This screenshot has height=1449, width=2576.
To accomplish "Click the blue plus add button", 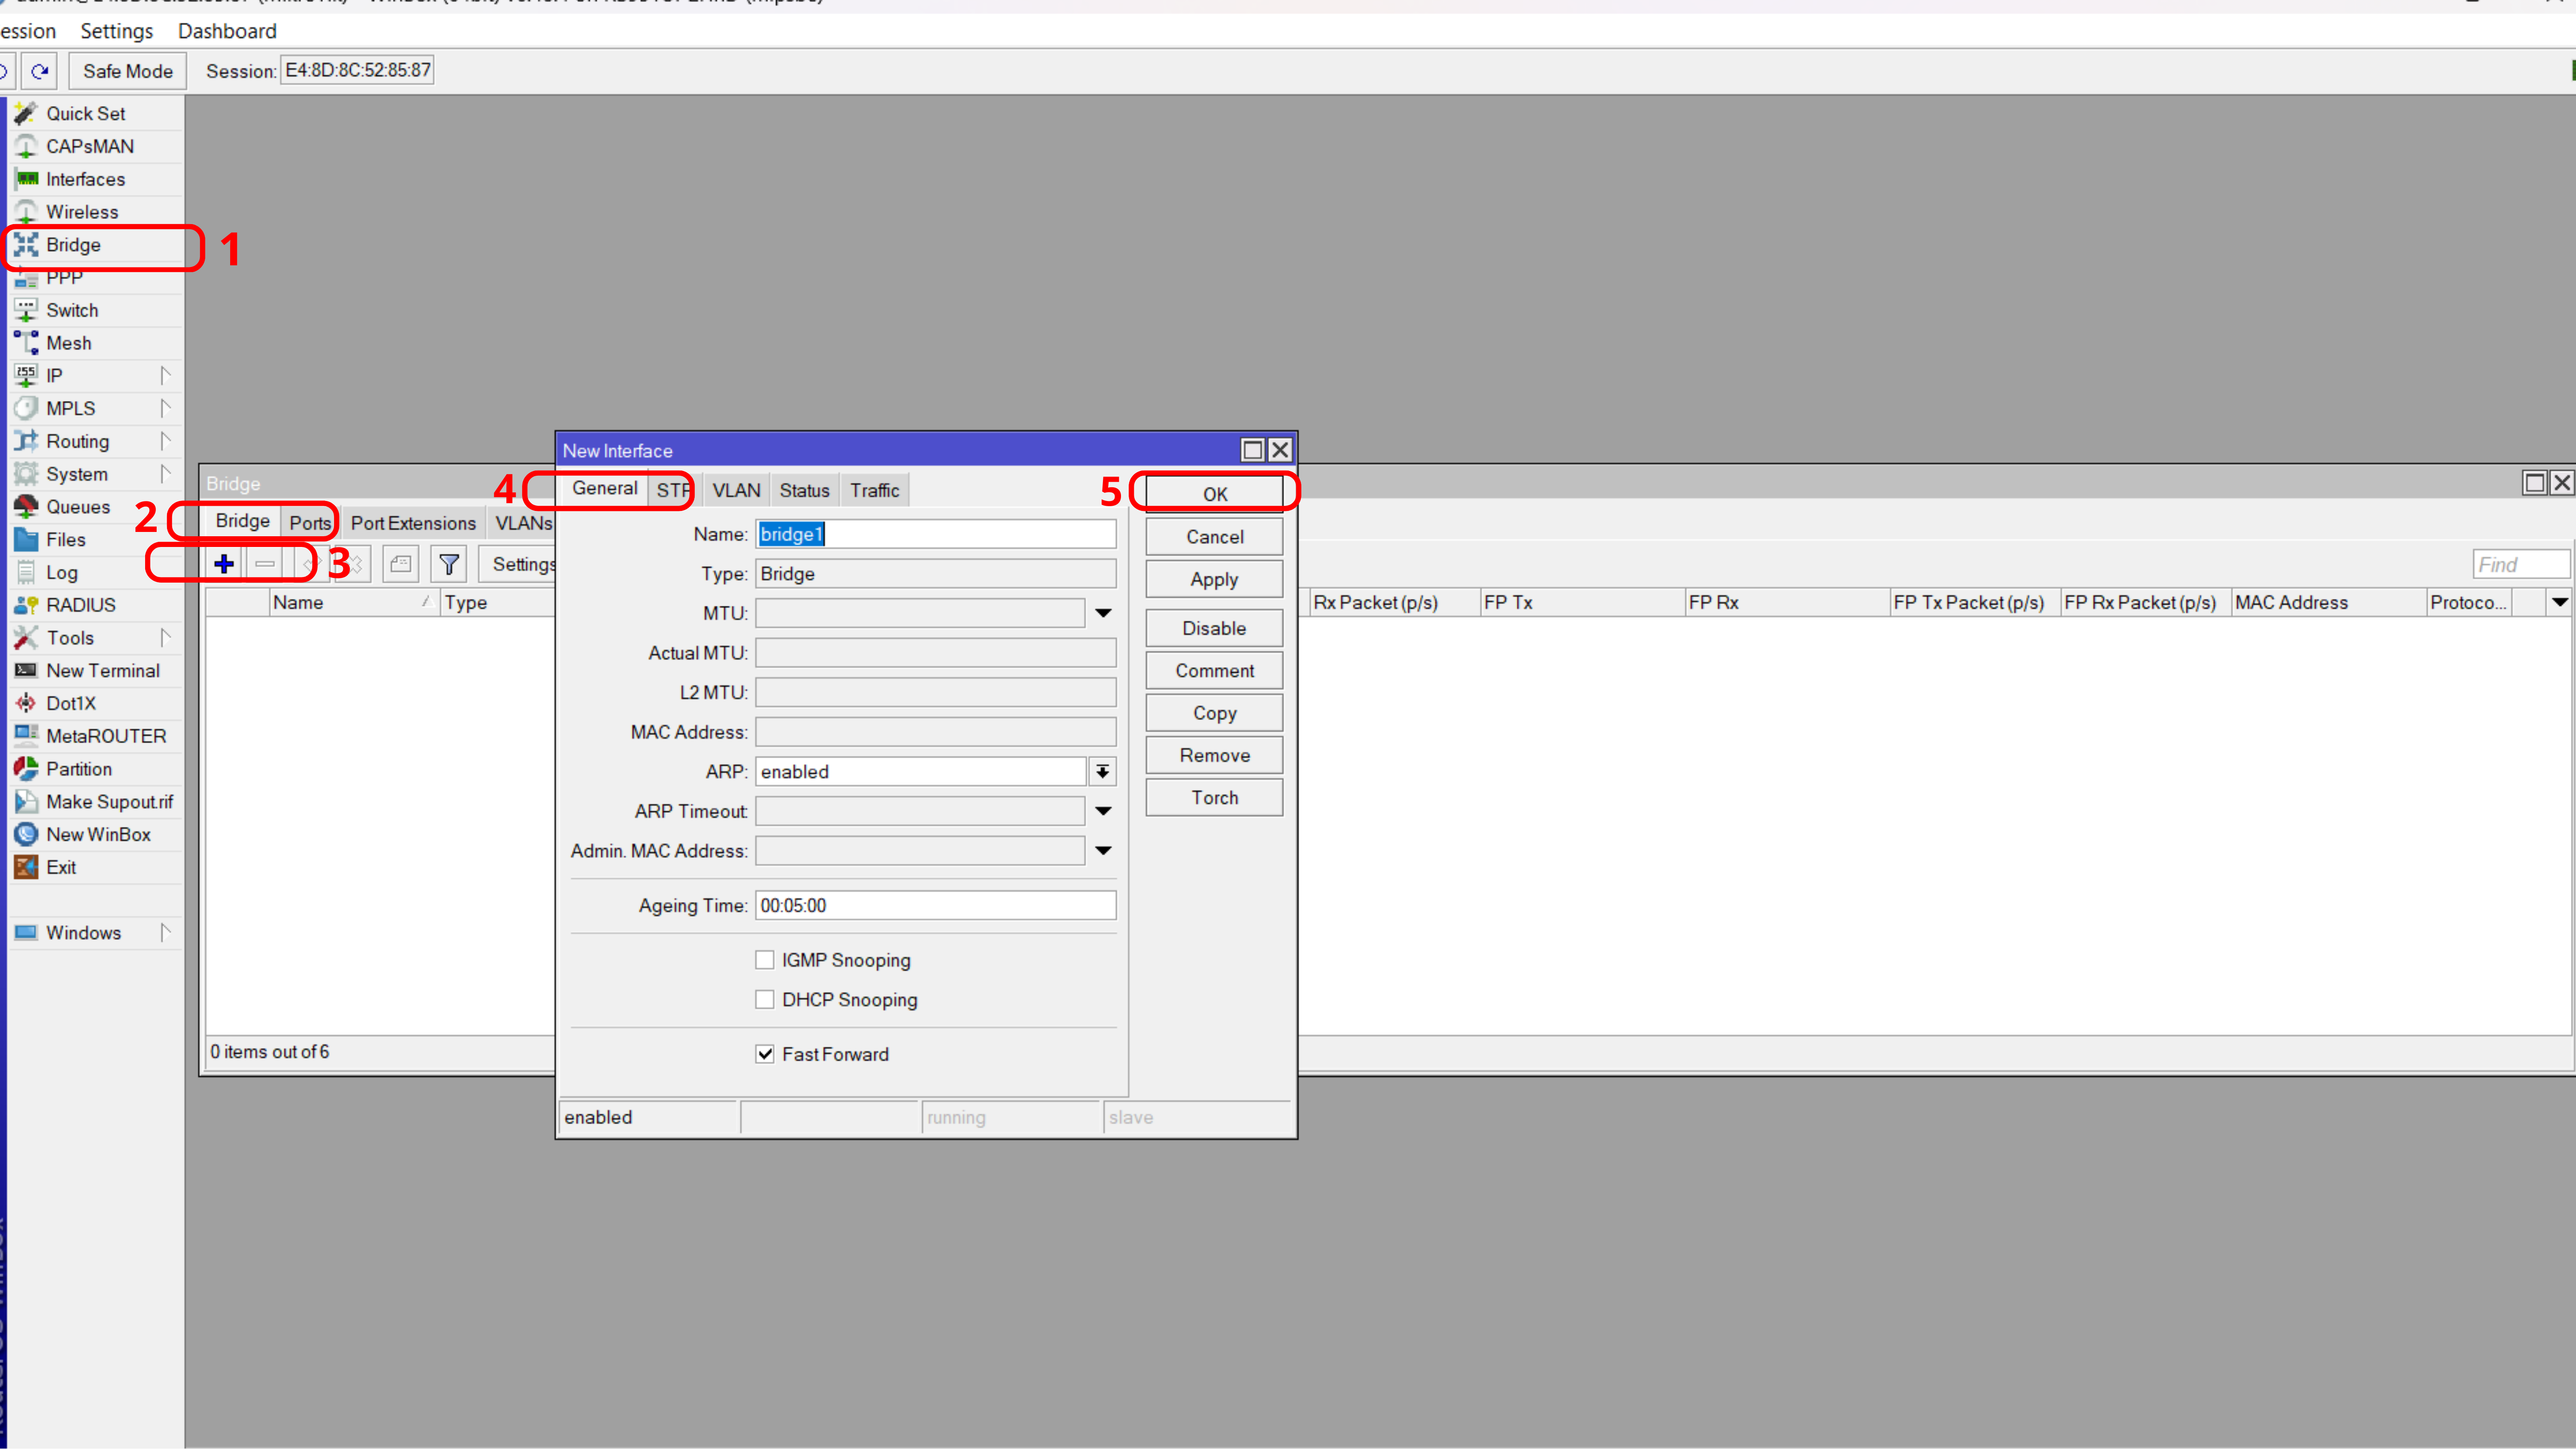I will pos(224,564).
